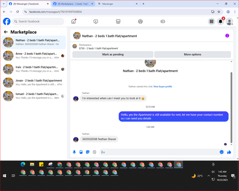Click the blue sent message about the Apartment

[174, 117]
